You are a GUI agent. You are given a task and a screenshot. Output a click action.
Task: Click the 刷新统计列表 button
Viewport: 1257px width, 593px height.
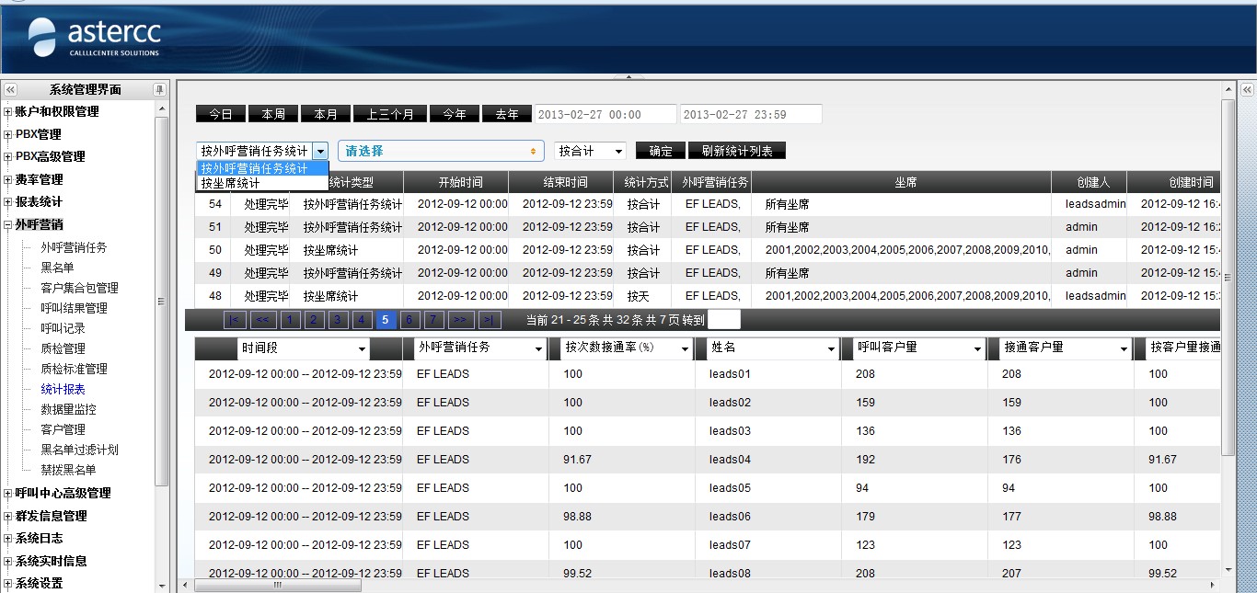[736, 151]
